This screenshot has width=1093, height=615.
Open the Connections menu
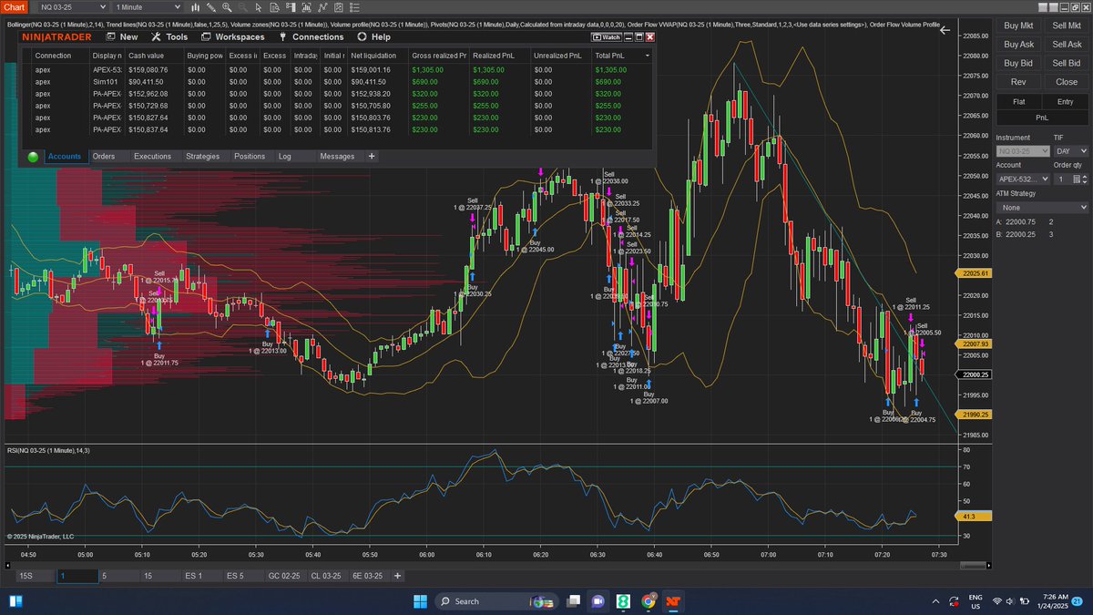pos(311,37)
